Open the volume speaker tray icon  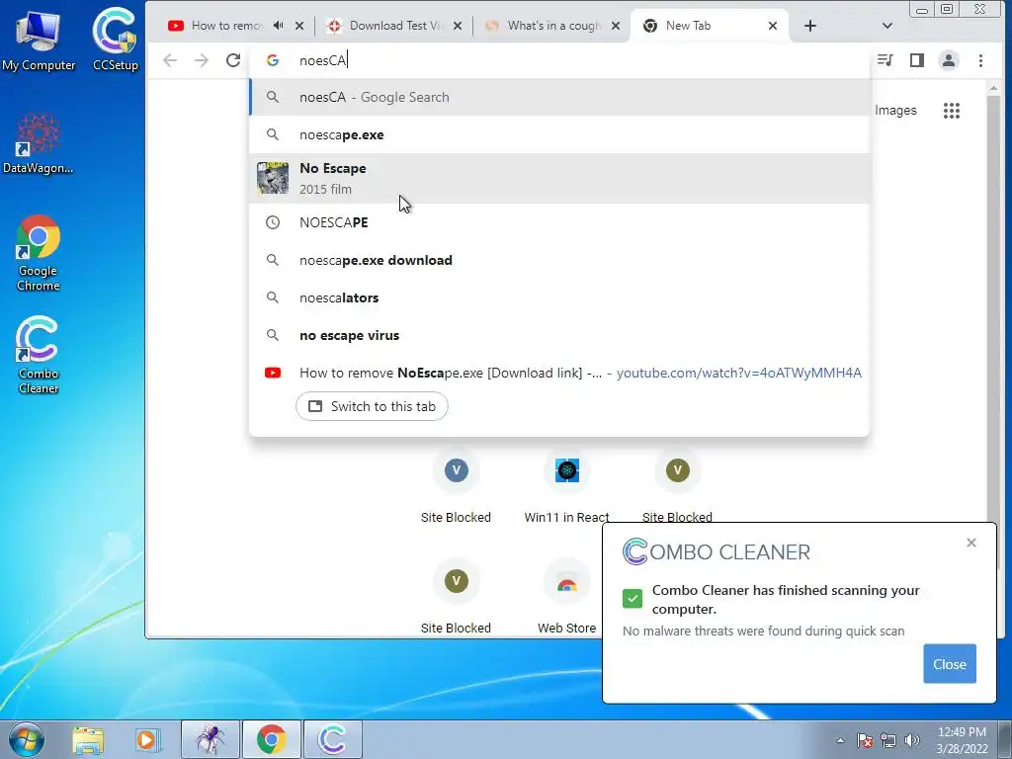click(912, 740)
